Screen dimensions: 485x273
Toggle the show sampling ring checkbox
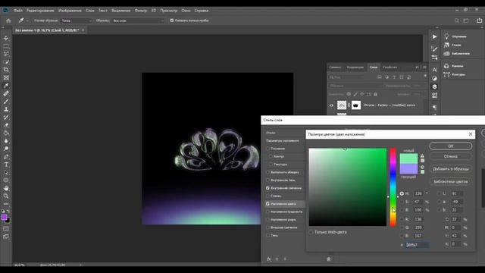pos(172,20)
